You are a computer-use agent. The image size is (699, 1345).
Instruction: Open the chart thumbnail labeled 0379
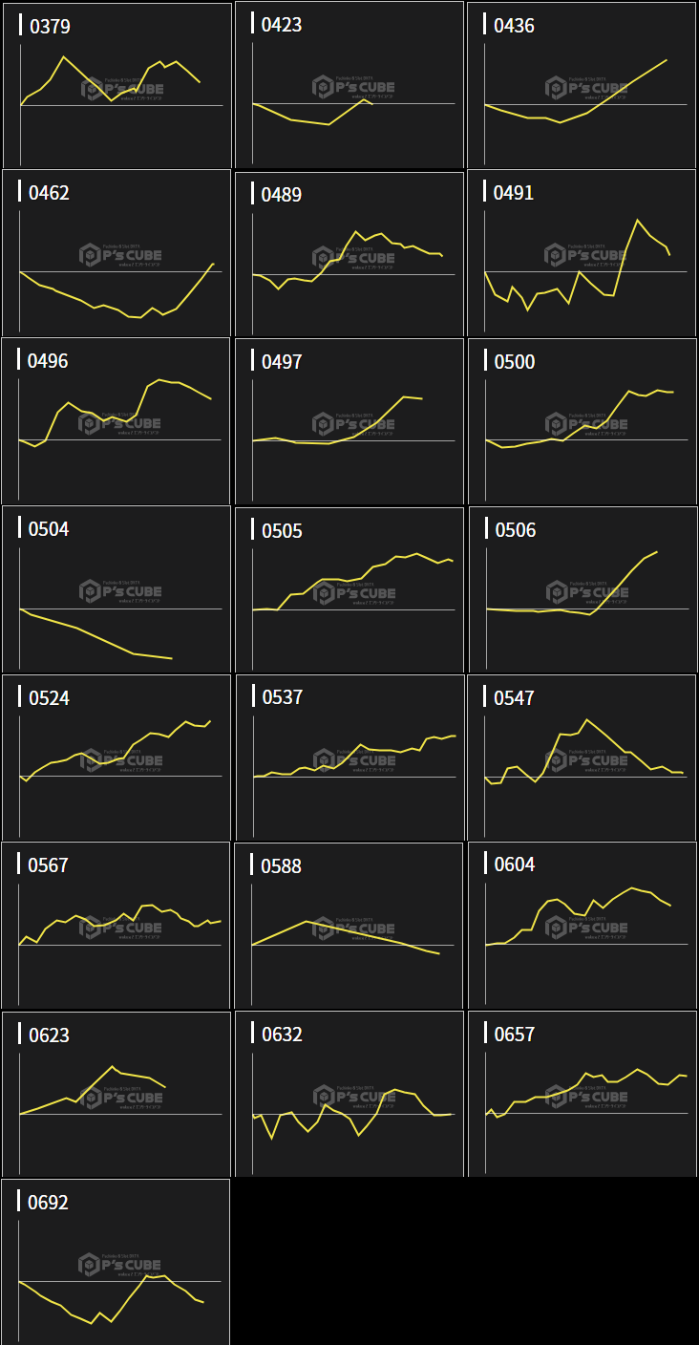point(116,86)
